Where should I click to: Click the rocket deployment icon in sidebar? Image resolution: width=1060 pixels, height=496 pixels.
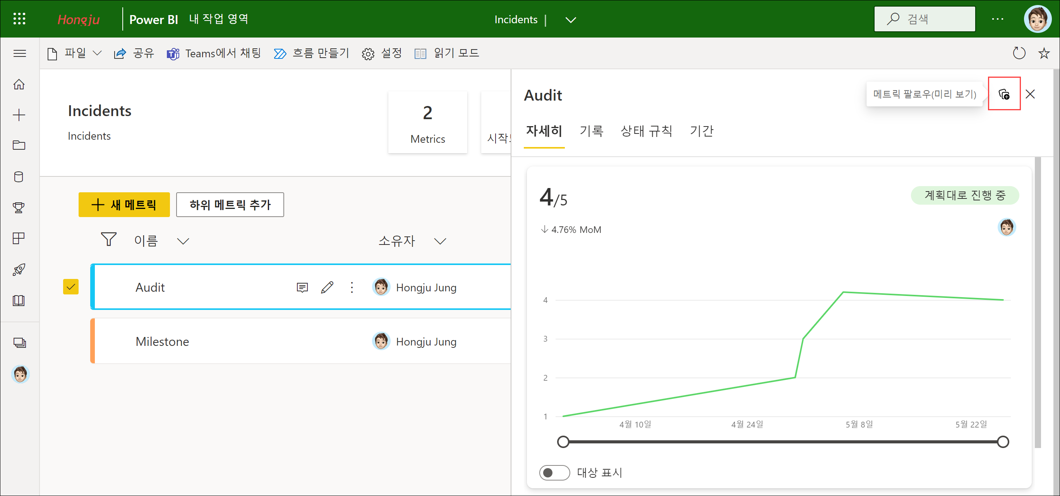[x=19, y=269]
